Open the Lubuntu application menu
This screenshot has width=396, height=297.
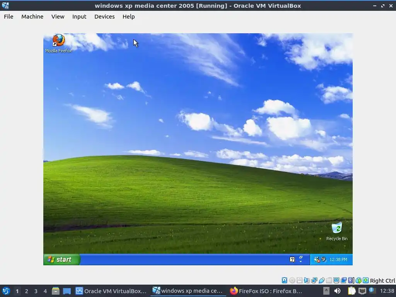[6, 291]
